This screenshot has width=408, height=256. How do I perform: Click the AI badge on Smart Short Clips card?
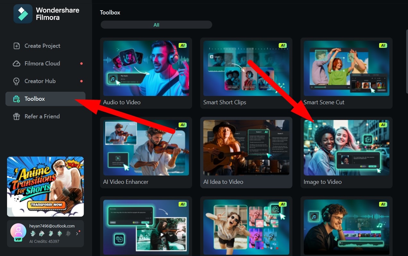tap(283, 45)
